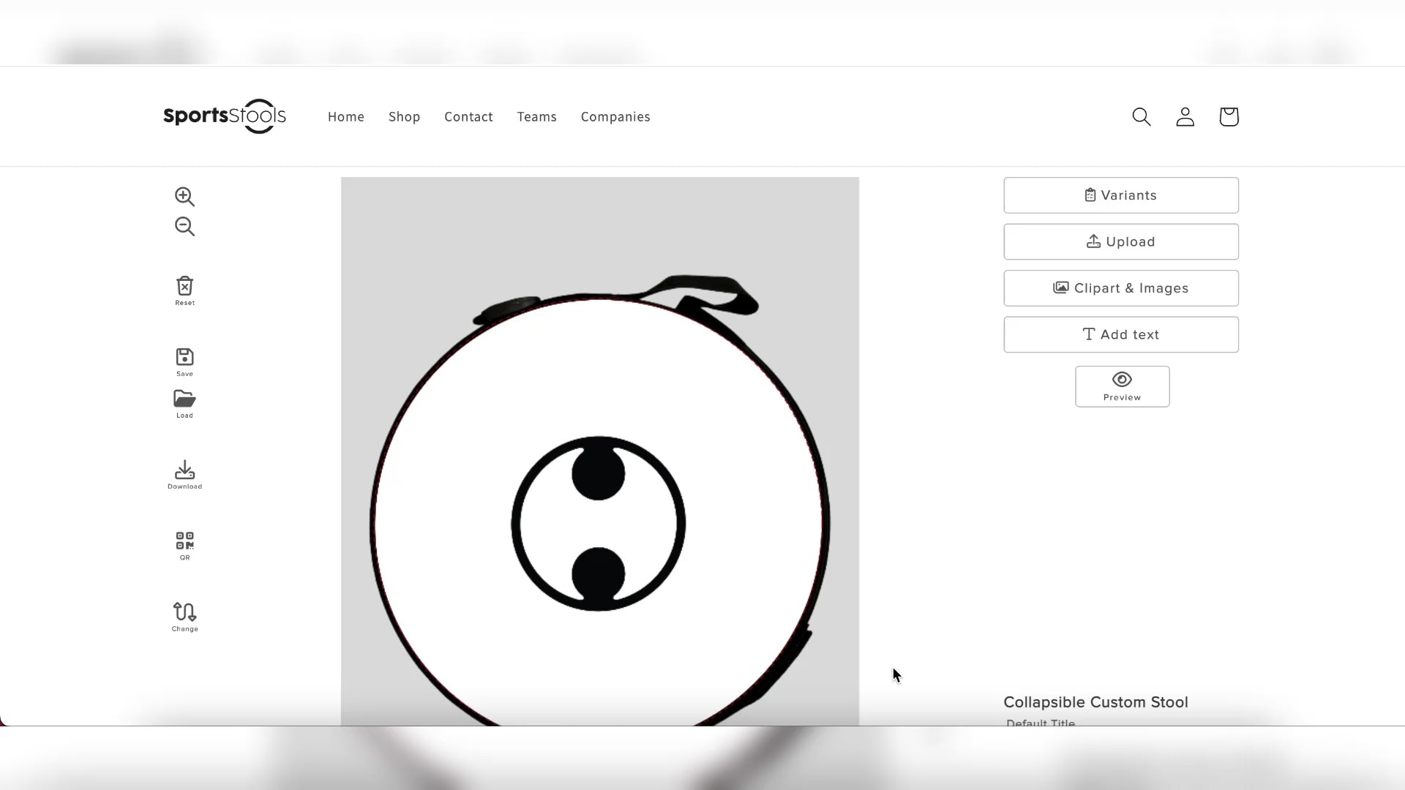Screen dimensions: 1405x790
Task: Open the site search icon
Action: [x=1141, y=117]
